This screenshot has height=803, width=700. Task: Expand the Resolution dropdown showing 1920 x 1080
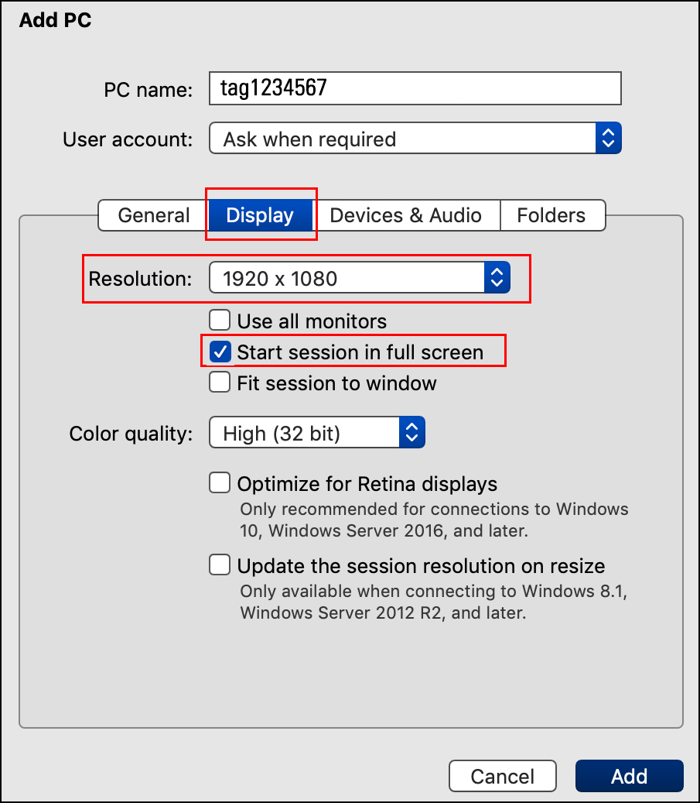click(x=359, y=278)
